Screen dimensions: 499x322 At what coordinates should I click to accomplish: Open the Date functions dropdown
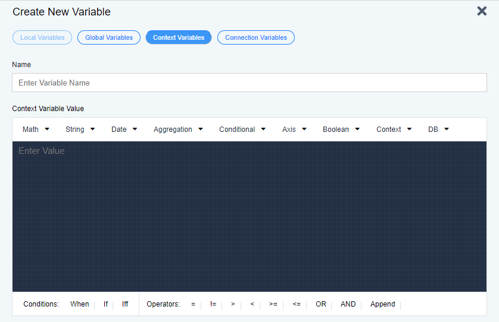pos(124,130)
